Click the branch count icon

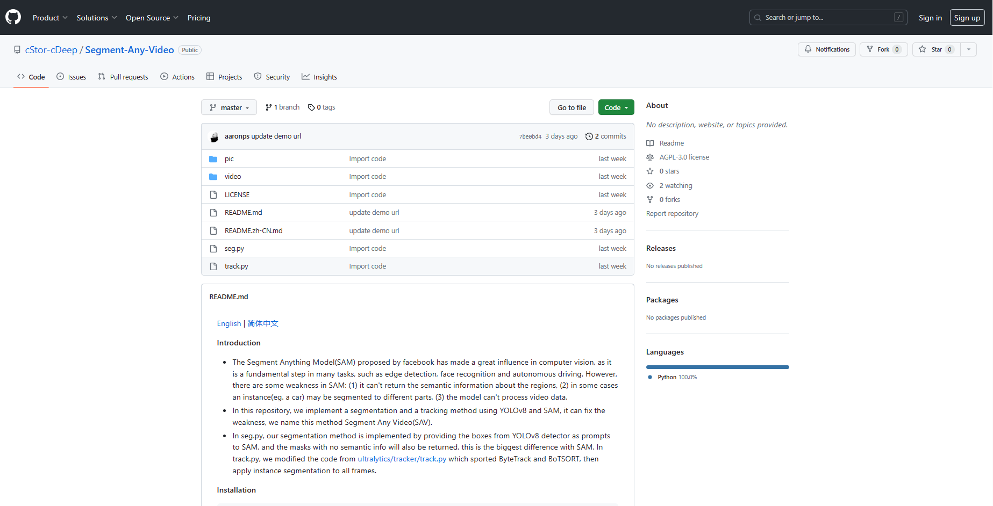tap(268, 107)
